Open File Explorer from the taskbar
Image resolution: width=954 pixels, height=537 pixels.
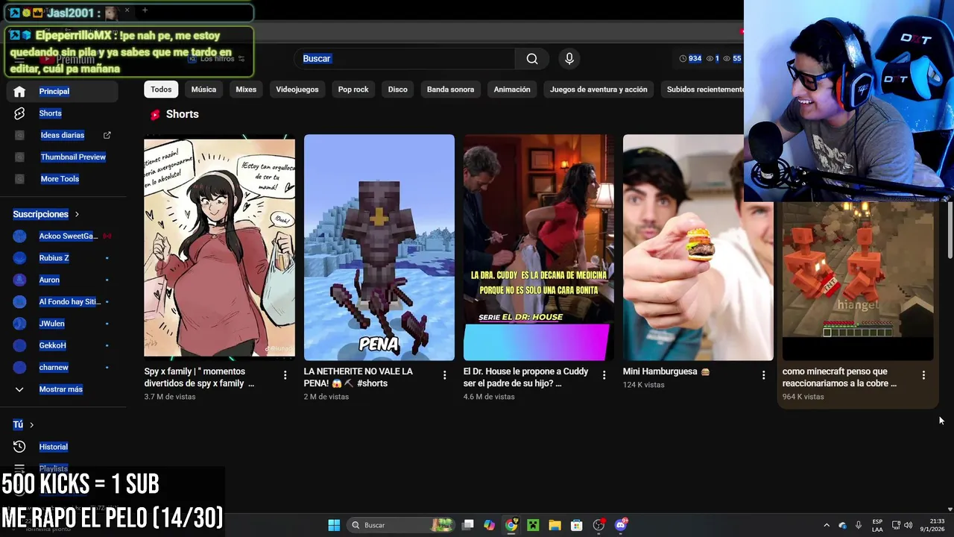(x=555, y=525)
